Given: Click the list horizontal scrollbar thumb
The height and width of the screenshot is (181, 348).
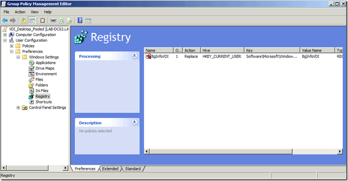Looking at the screenshot, I should click(x=221, y=151).
